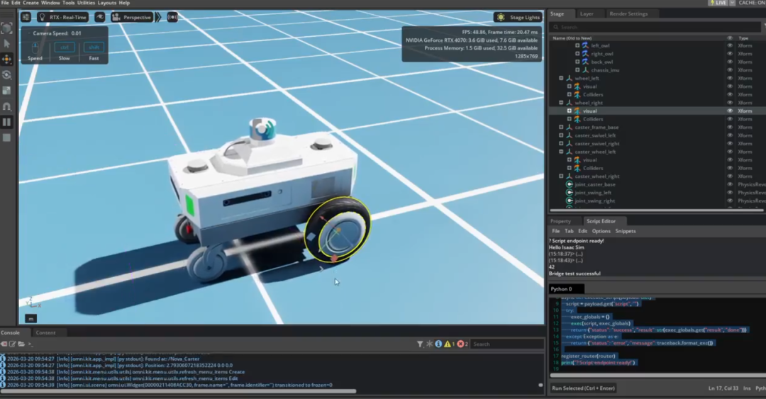
Task: Expand the viewport toolbar double chevron
Action: point(158,17)
